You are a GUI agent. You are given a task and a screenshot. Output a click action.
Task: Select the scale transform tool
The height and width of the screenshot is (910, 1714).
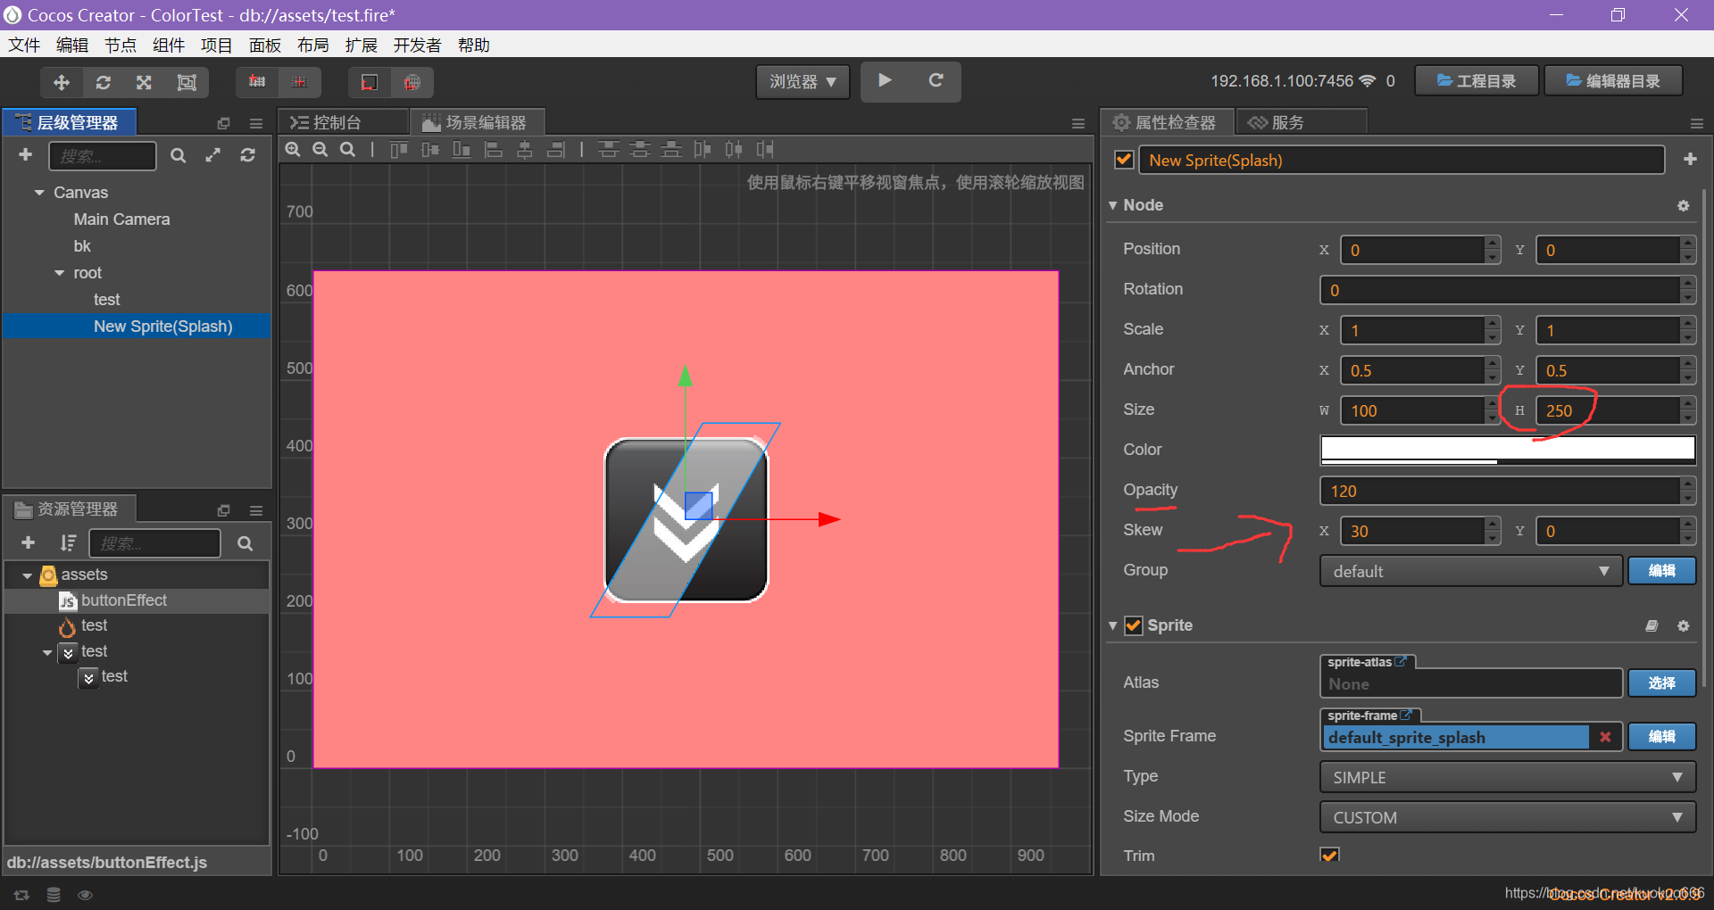[x=144, y=82]
